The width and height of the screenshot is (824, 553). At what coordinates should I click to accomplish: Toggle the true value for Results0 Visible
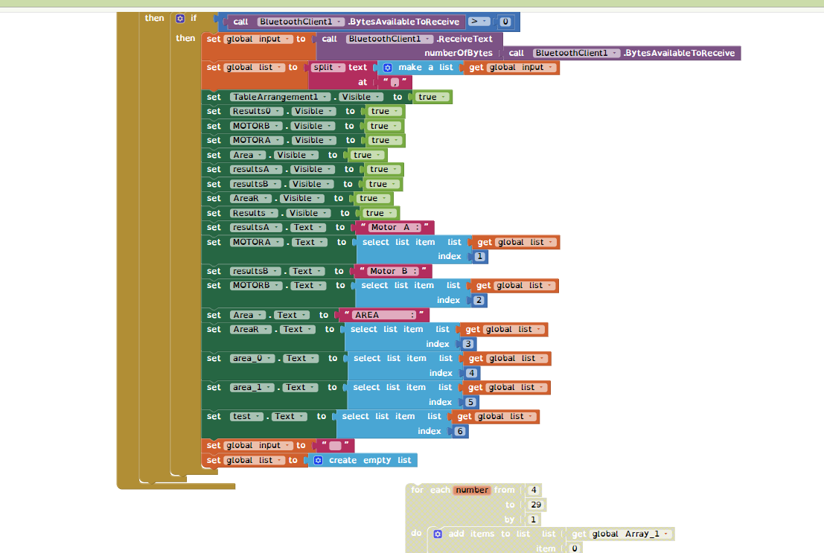click(383, 112)
